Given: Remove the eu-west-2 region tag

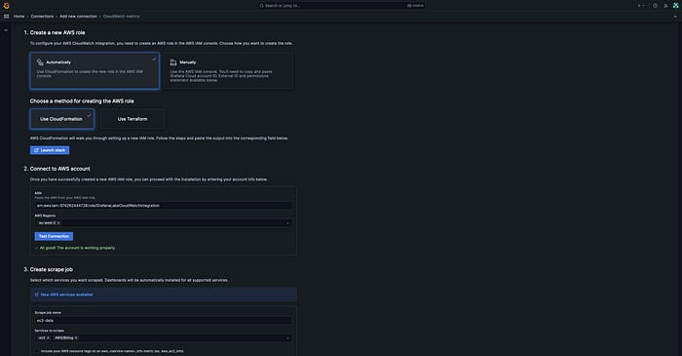Looking at the screenshot, I should click(58, 222).
